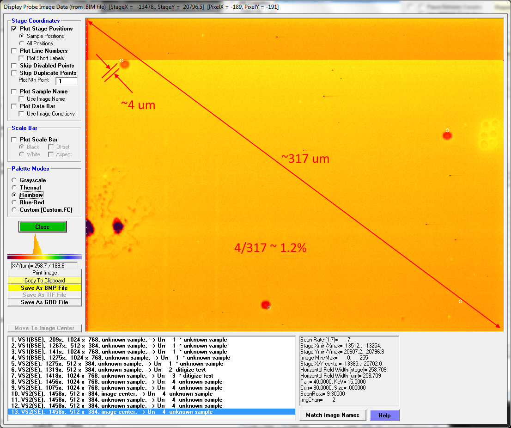Turn on the Plot Data Bar checkbox
This screenshot has height=428, width=511.
(14, 106)
